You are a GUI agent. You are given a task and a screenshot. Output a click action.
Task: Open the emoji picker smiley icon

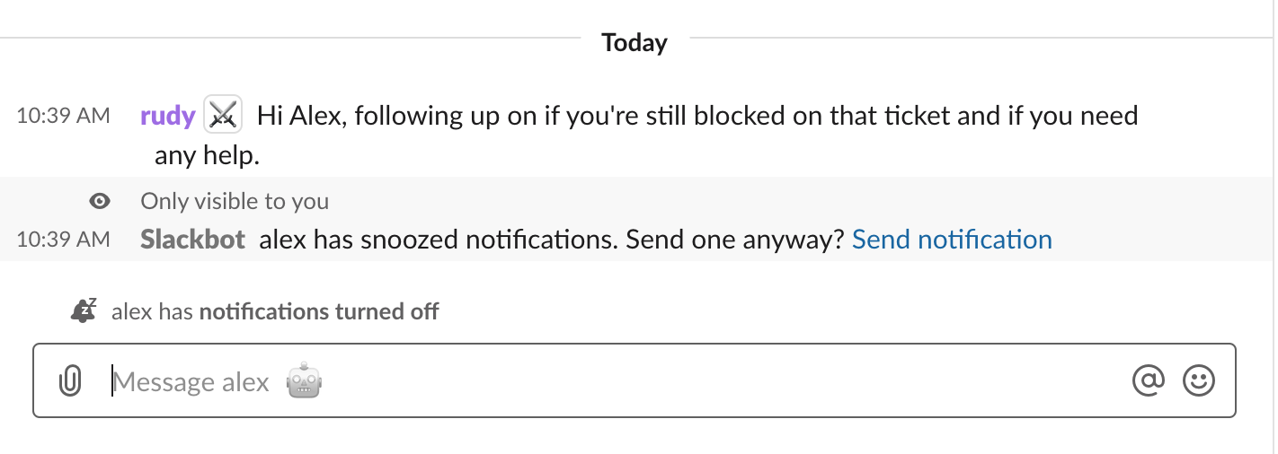1199,380
